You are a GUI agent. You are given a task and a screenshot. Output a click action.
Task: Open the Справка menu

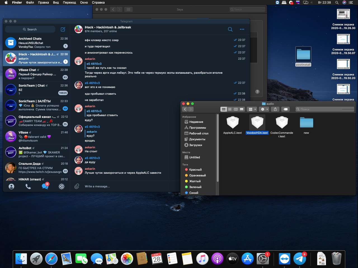click(98, 3)
